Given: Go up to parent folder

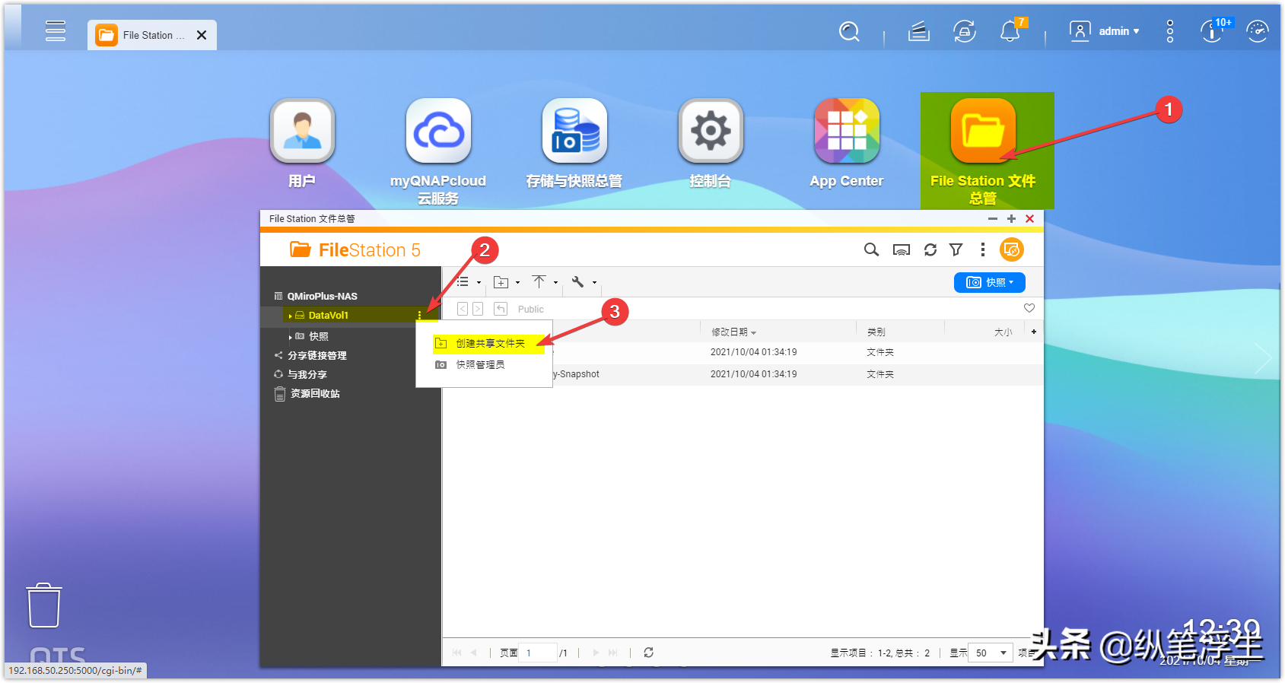Looking at the screenshot, I should point(501,309).
